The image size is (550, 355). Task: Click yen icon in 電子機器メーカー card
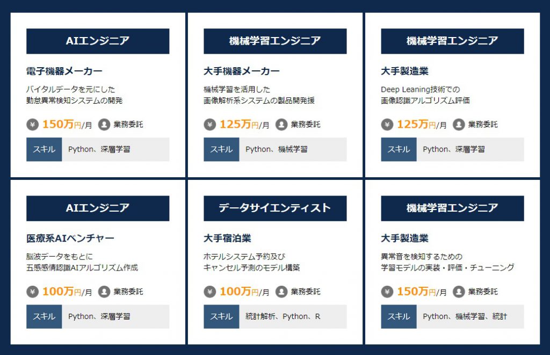click(32, 124)
